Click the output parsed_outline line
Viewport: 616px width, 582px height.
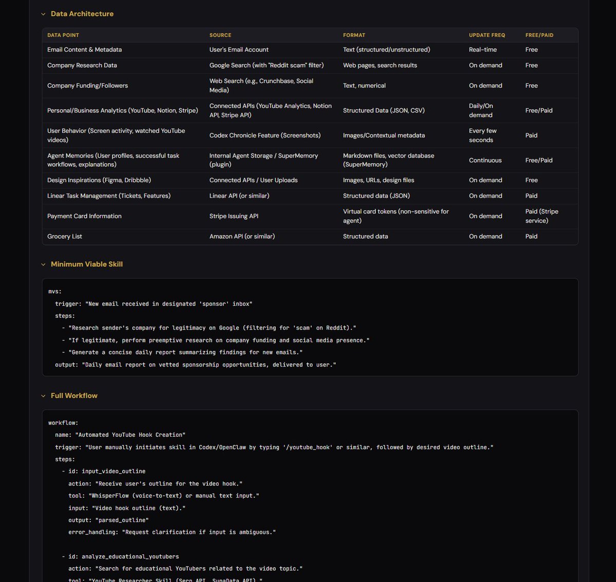pos(108,520)
